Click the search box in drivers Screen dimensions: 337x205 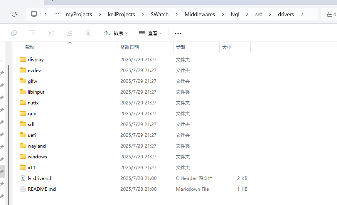pyautogui.click(x=329, y=14)
